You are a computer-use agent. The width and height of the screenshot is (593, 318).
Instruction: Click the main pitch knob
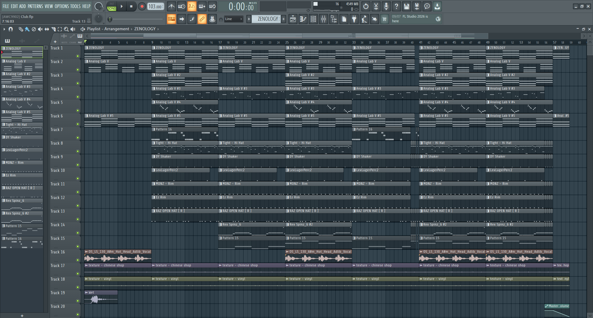tap(99, 19)
